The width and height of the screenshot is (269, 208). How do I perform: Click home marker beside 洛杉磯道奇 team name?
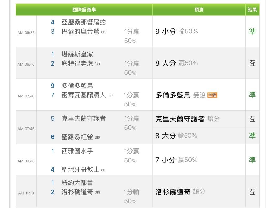97,192
